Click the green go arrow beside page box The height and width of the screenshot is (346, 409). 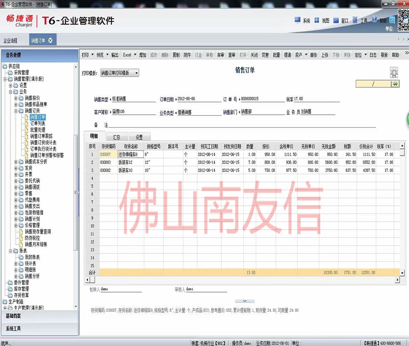point(395,84)
